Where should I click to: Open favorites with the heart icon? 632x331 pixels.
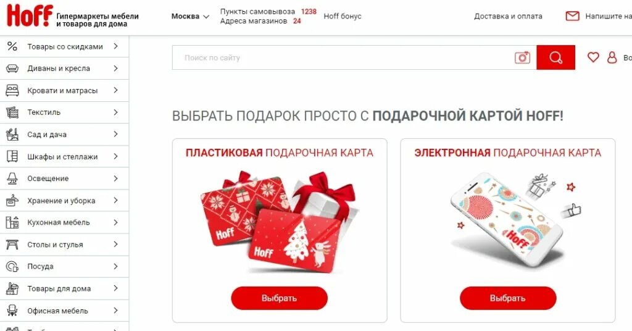pyautogui.click(x=593, y=57)
